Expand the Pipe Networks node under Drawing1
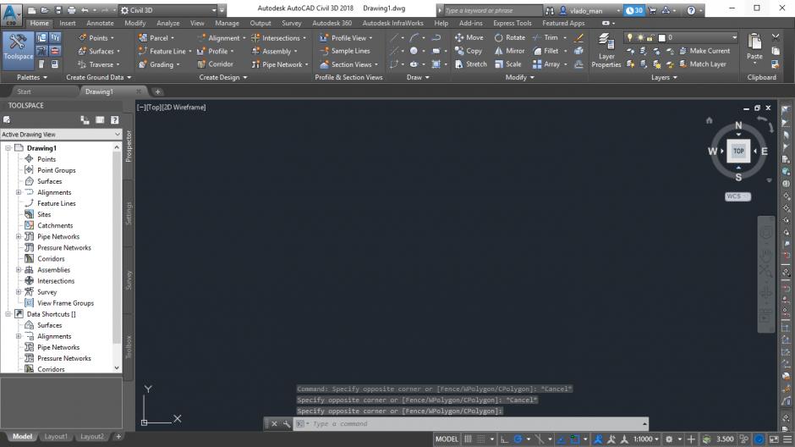 pos(19,236)
